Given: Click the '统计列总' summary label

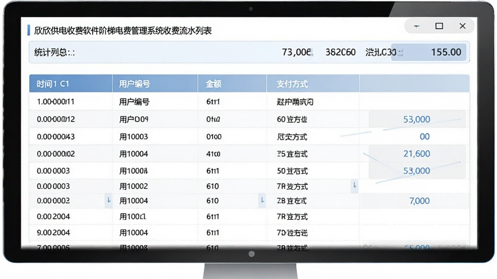Looking at the screenshot, I should coord(54,52).
